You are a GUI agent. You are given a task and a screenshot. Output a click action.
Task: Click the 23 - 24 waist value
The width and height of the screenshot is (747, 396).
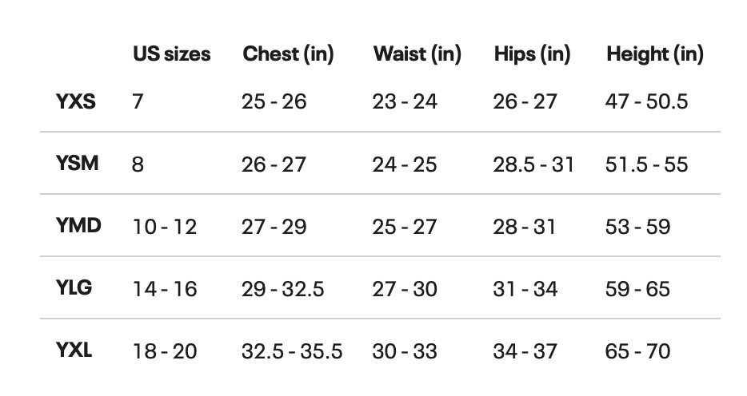[405, 101]
